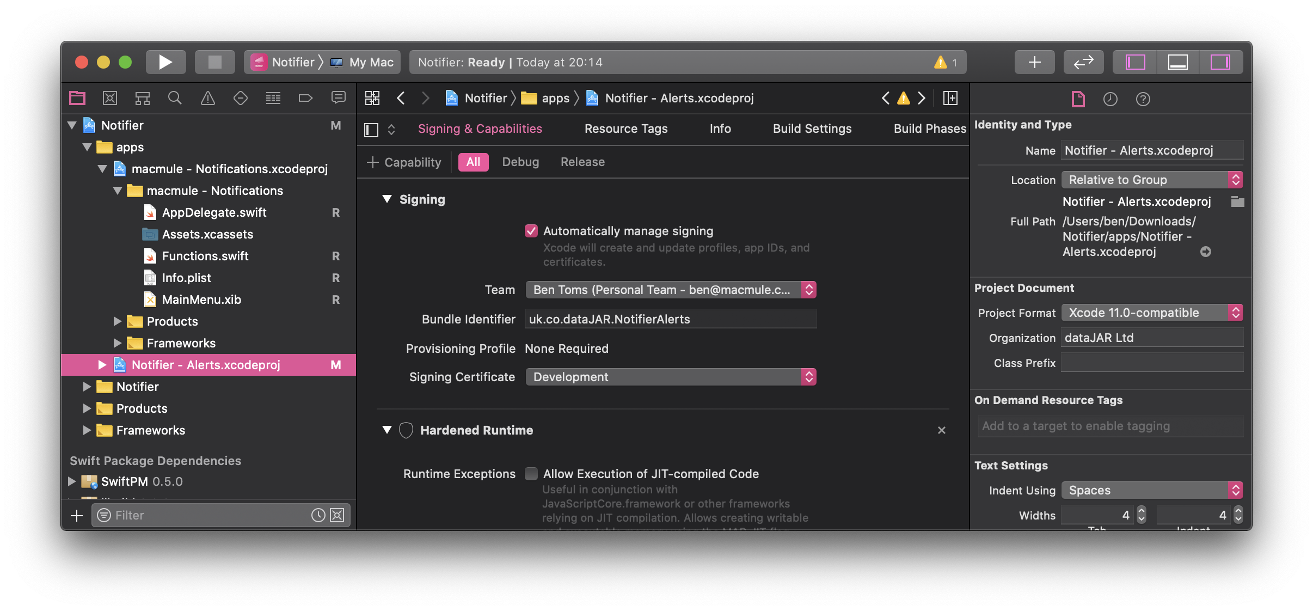Open the Find navigator magnifier icon
Image resolution: width=1313 pixels, height=611 pixels.
click(175, 98)
